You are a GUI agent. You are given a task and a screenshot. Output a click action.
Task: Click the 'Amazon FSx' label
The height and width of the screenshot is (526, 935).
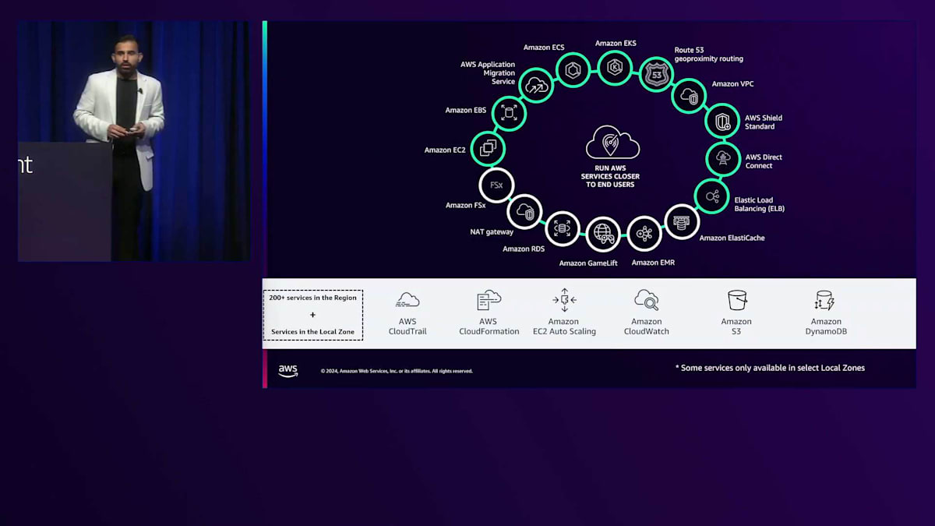pyautogui.click(x=465, y=205)
